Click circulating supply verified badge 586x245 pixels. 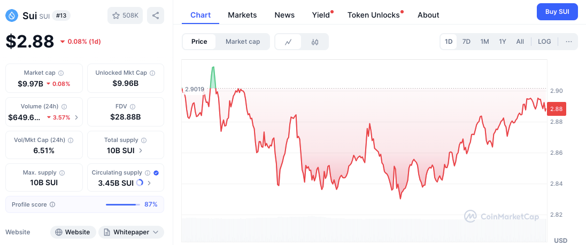[156, 173]
